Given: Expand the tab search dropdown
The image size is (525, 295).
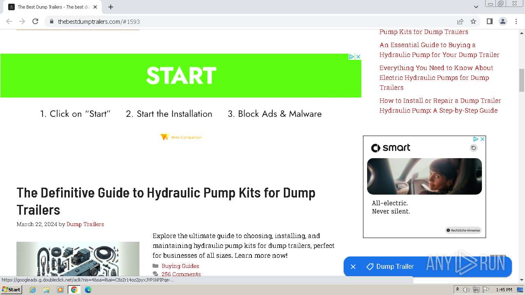Looking at the screenshot, I should (476, 7).
